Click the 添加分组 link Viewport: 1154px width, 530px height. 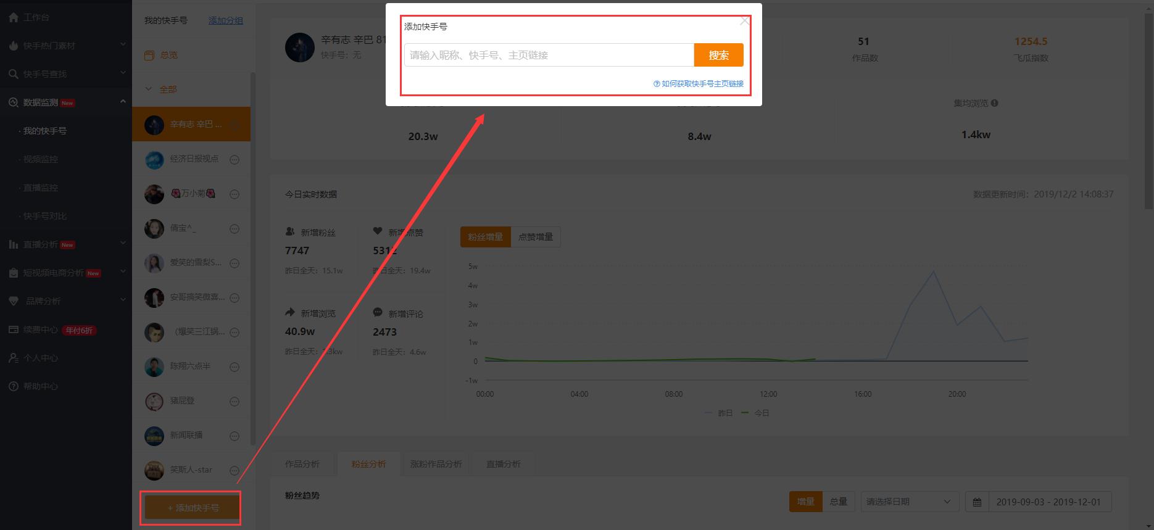(x=226, y=20)
